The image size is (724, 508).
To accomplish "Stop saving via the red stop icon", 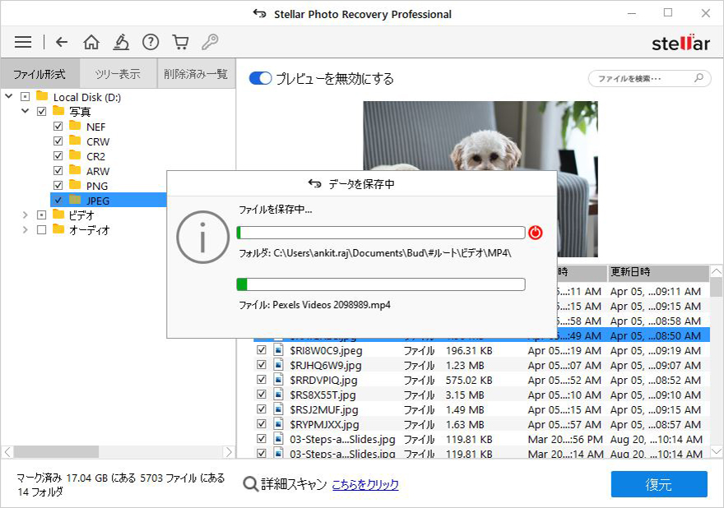I will [536, 233].
